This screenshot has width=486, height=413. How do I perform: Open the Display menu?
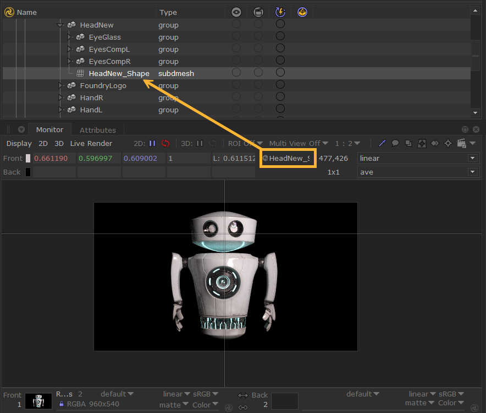(19, 143)
